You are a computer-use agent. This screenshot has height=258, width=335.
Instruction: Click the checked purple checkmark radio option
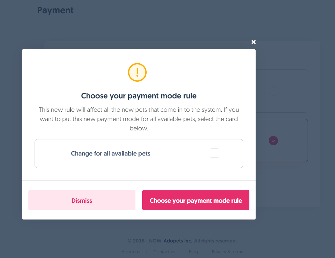click(x=273, y=141)
